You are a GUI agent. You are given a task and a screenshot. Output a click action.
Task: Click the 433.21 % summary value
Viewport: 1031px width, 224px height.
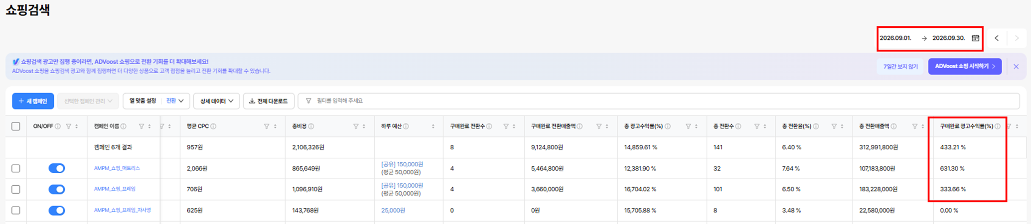953,147
